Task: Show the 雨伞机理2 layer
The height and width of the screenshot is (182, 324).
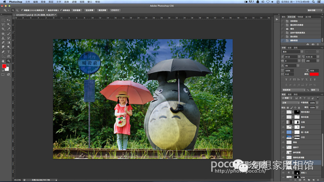Action: pos(283,112)
